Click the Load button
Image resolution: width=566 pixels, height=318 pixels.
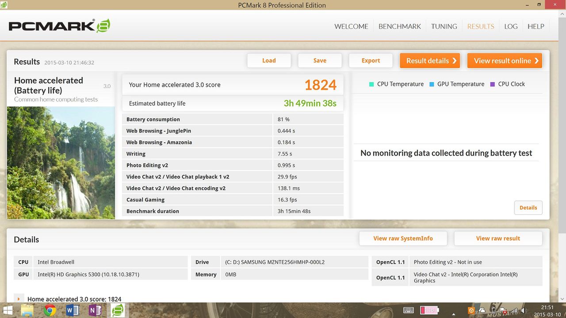tap(269, 61)
